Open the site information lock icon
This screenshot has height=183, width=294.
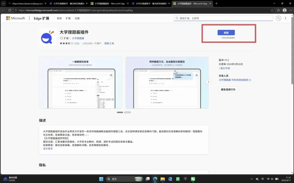(16, 10)
